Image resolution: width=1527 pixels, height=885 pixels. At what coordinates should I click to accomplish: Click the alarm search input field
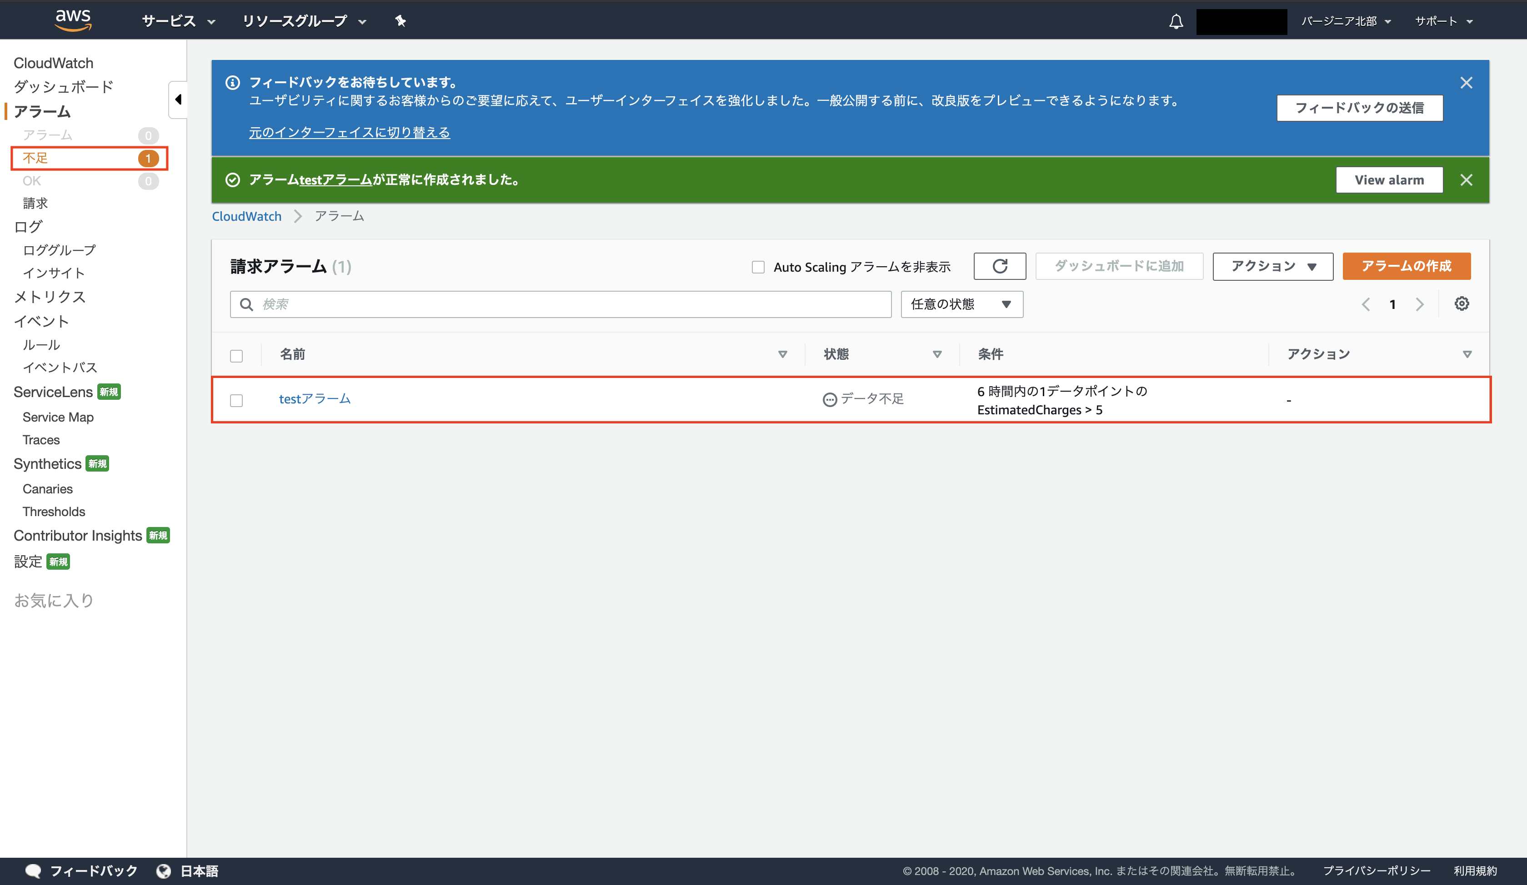pyautogui.click(x=561, y=304)
